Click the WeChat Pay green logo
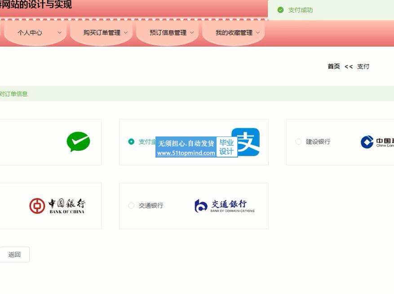The height and width of the screenshot is (294, 394). pyautogui.click(x=78, y=141)
